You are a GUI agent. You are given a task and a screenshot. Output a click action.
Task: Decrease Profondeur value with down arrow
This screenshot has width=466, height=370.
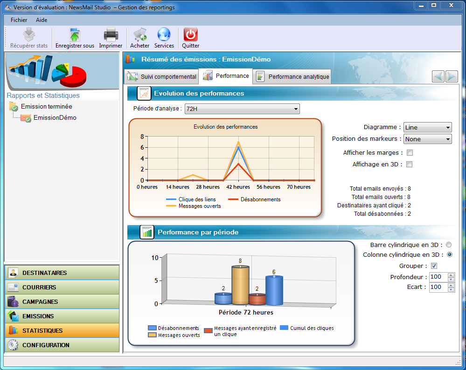pyautogui.click(x=451, y=280)
